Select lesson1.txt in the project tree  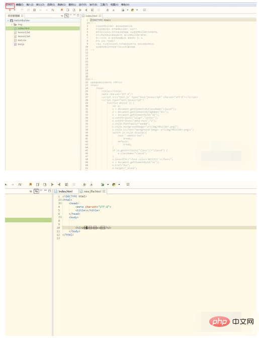(x=24, y=32)
